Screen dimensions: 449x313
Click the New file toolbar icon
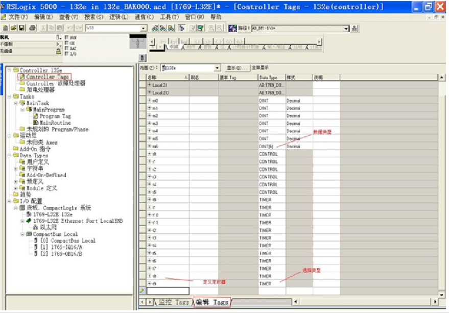[x=5, y=28]
